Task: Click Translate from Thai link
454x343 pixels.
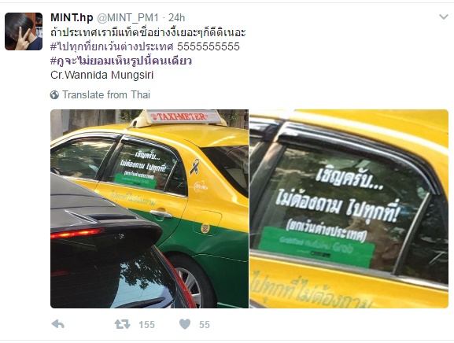Action: (106, 95)
